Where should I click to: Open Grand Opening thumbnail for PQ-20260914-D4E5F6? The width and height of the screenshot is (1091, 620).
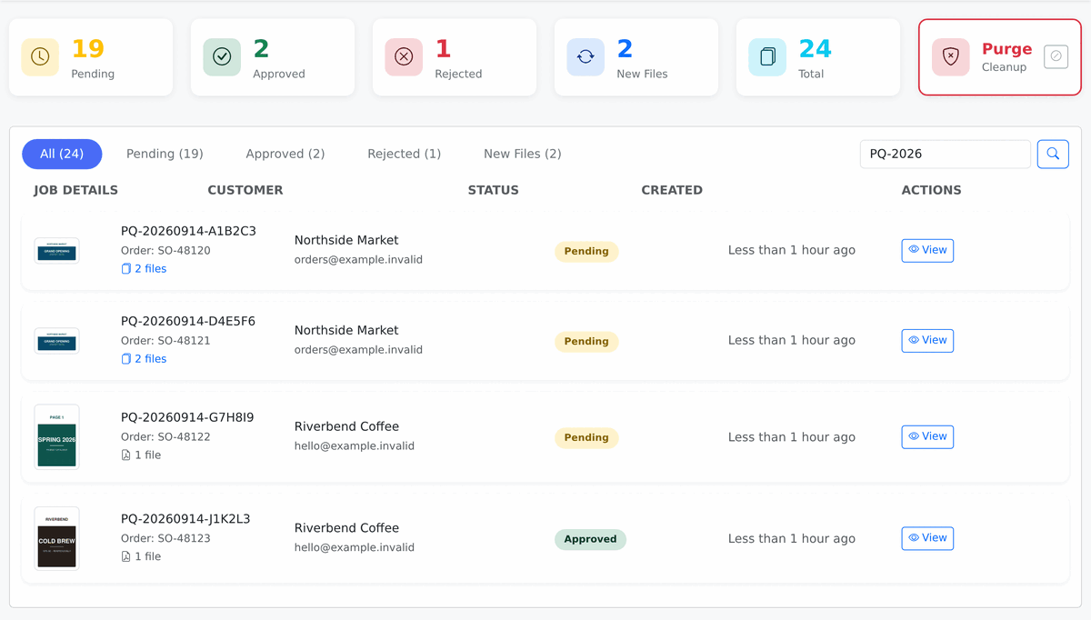[56, 341]
